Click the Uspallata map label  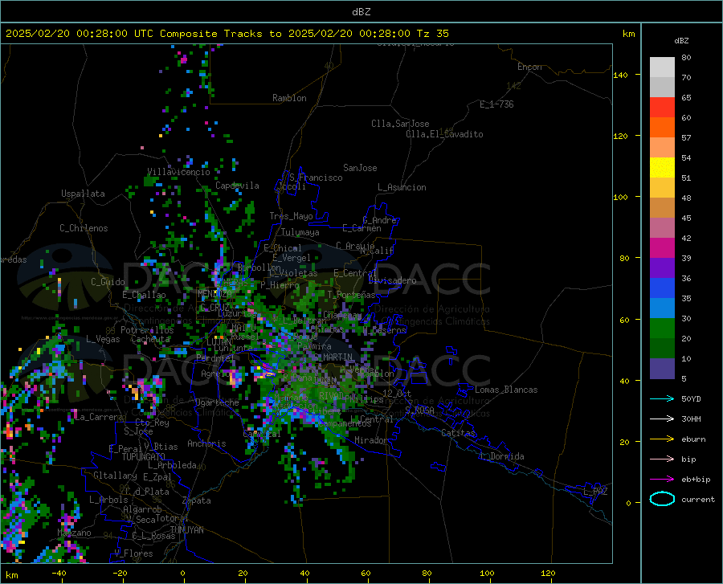tap(83, 194)
